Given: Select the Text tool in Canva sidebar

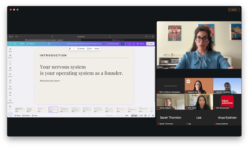Looking at the screenshot, I should tap(10, 62).
